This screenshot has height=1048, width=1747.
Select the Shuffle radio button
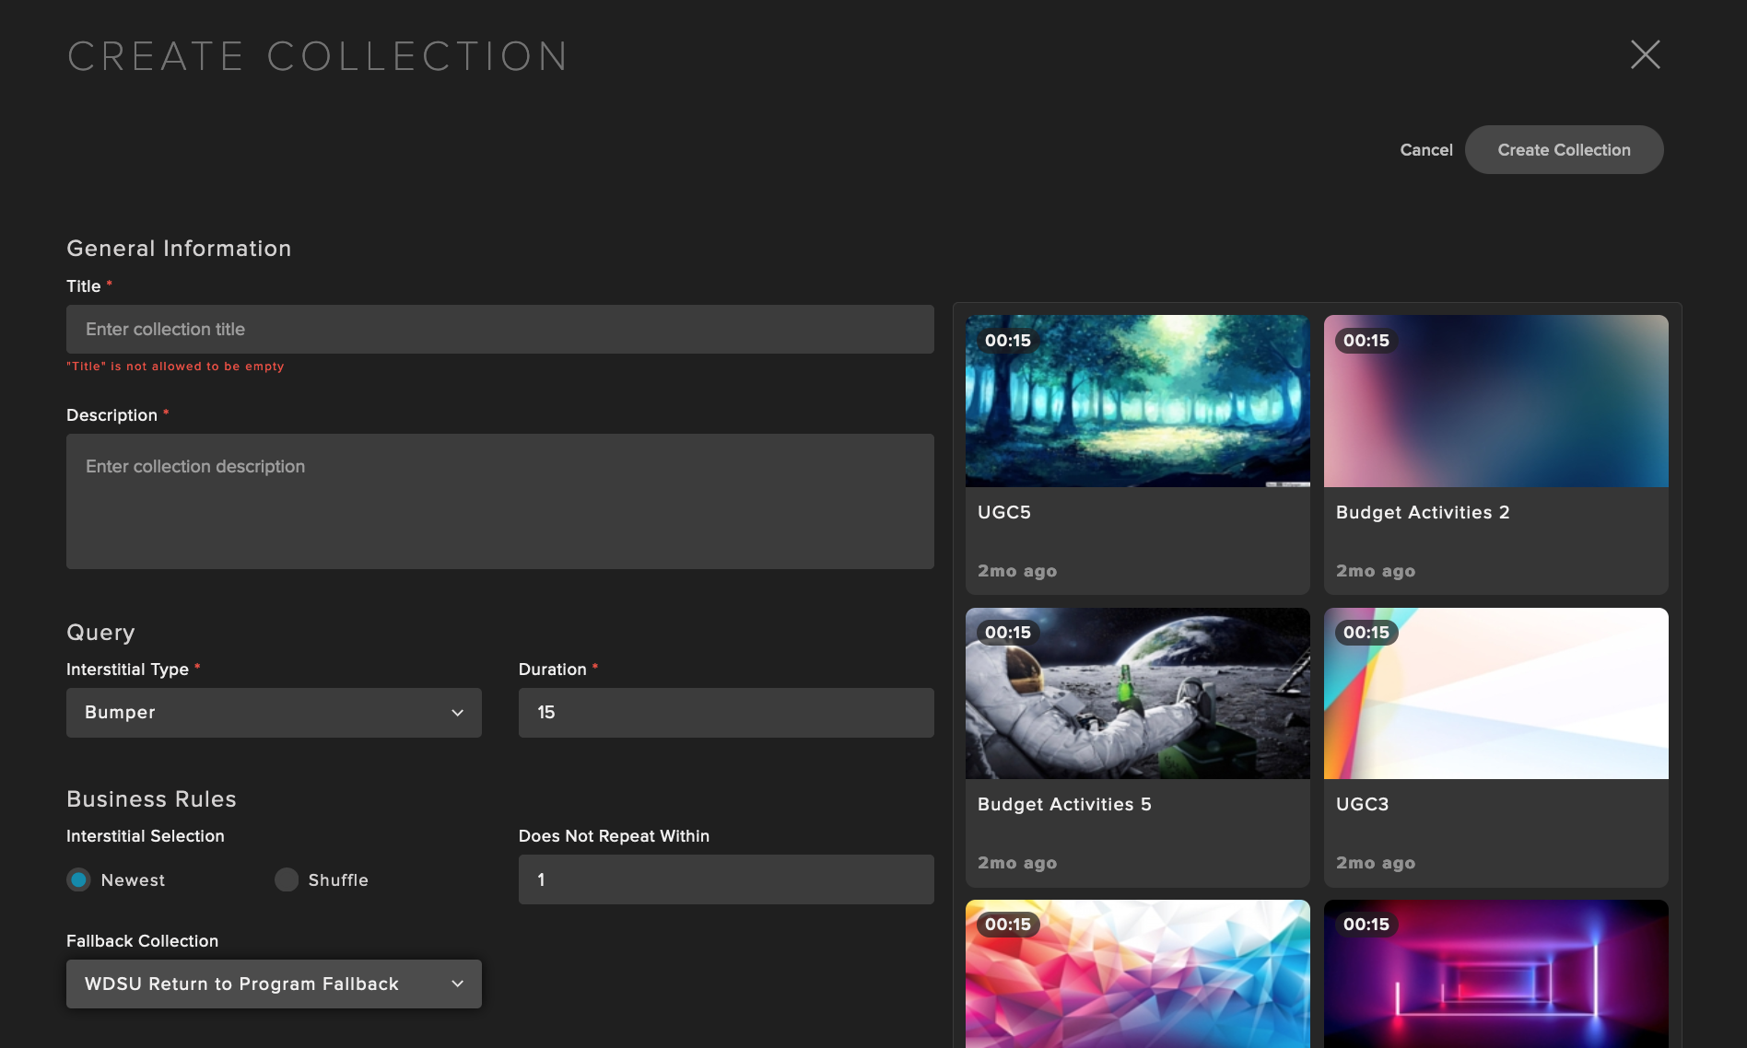click(x=287, y=879)
